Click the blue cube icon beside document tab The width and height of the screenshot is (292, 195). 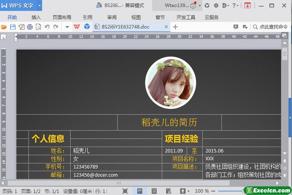pyautogui.click(x=87, y=27)
